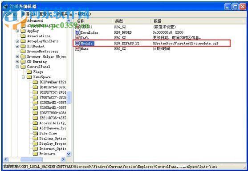Viewport: 248px width, 171px height.
Task: Open the 编辑(E) menu
Action: (x=28, y=14)
